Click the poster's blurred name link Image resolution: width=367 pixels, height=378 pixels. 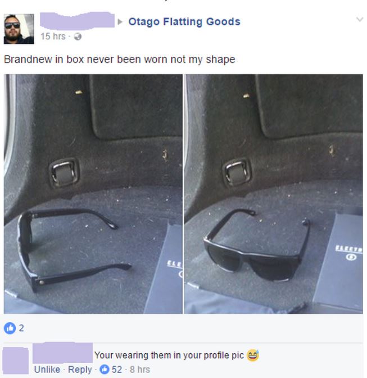[77, 21]
